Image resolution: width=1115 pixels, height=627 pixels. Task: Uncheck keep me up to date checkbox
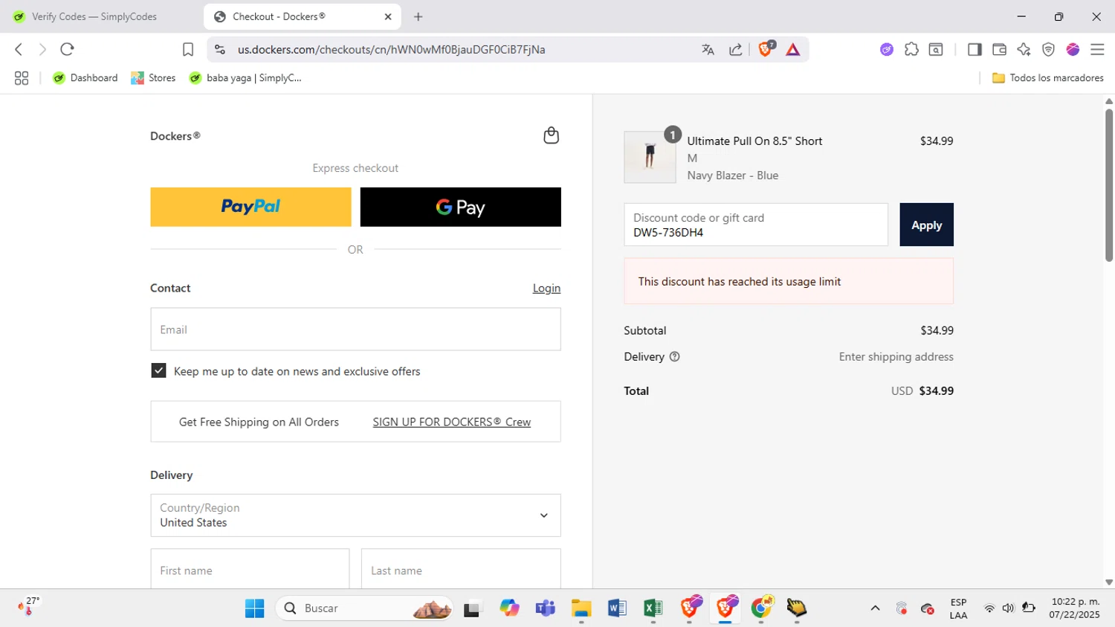coord(158,370)
